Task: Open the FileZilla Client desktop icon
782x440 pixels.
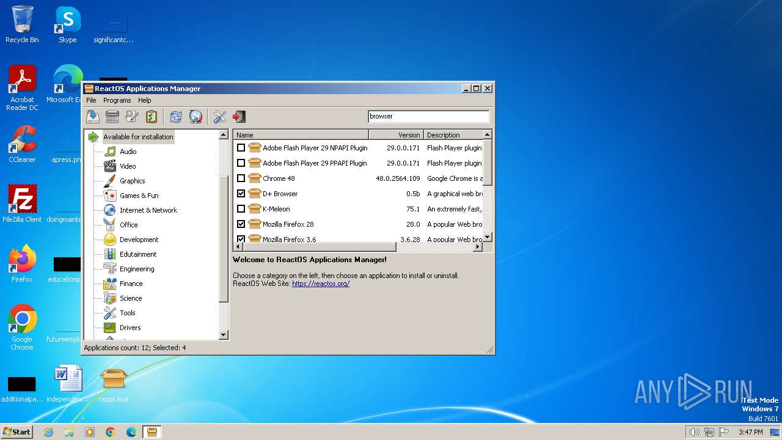Action: pyautogui.click(x=22, y=204)
